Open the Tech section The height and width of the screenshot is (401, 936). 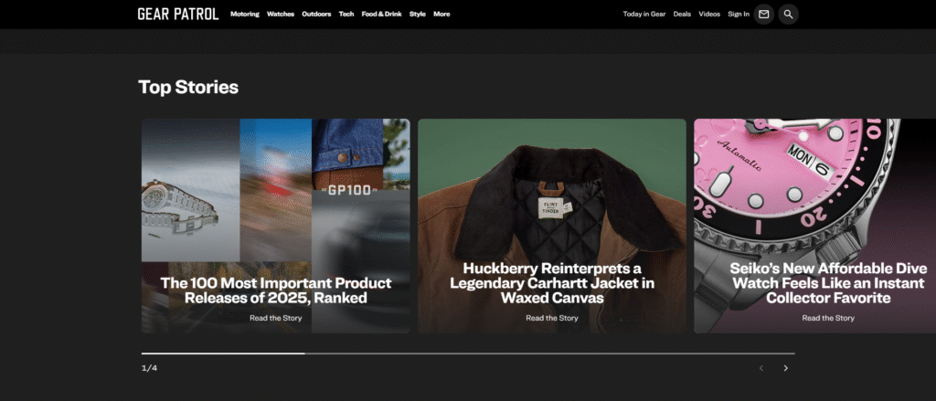point(346,15)
